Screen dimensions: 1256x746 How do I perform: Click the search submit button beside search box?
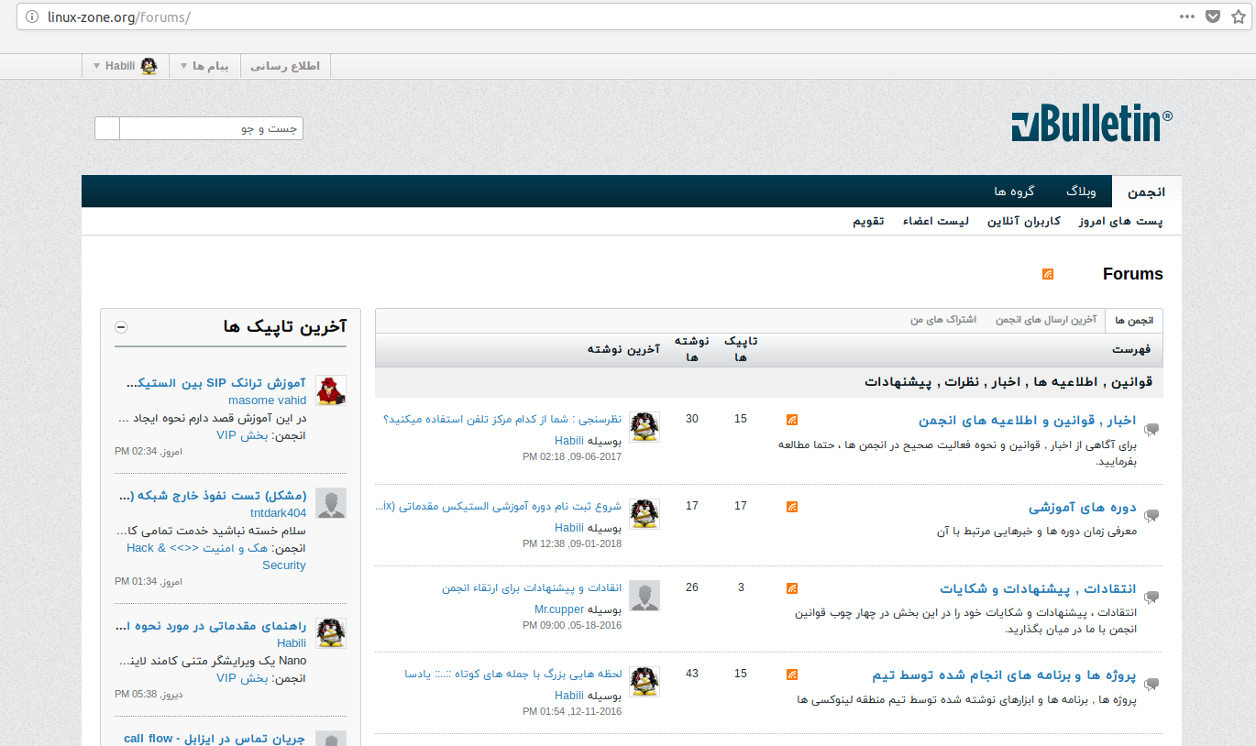pos(107,128)
